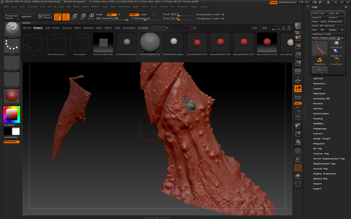Viewport: 351px width, 219px height.
Task: Activate Draw mode button
Action: click(x=66, y=17)
